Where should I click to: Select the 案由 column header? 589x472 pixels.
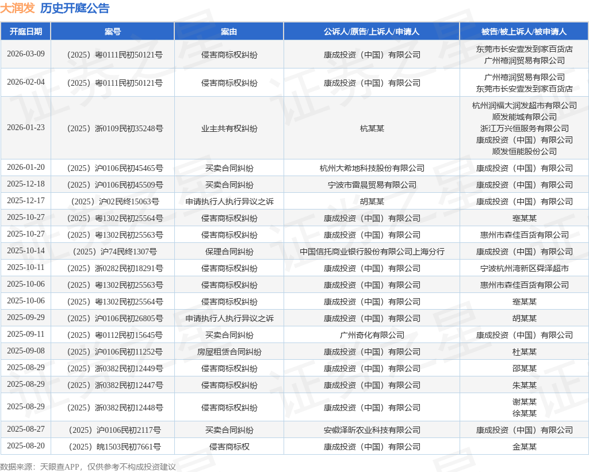click(x=229, y=32)
